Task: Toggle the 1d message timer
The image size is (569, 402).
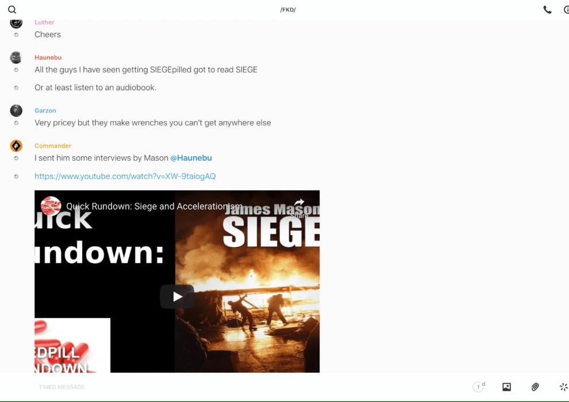Action: [479, 387]
